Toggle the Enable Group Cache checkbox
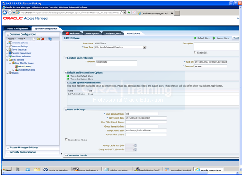This screenshot has width=243, height=176. click(66, 140)
